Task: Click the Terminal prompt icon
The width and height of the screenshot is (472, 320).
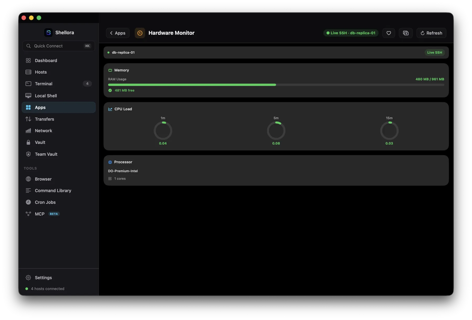Action: (28, 84)
